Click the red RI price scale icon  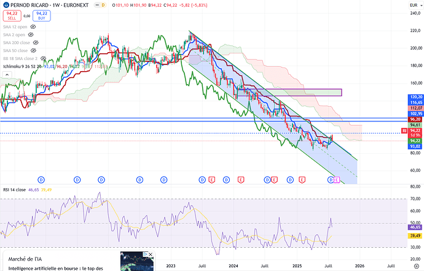(403, 130)
